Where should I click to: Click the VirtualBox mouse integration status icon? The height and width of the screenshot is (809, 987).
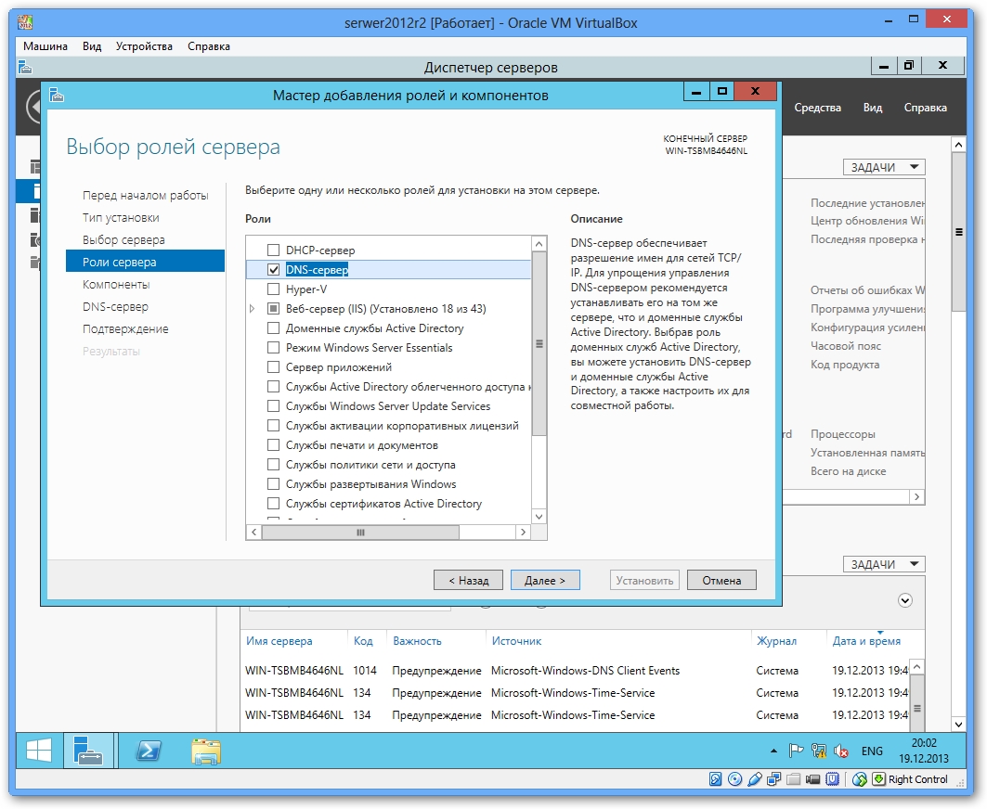859,779
